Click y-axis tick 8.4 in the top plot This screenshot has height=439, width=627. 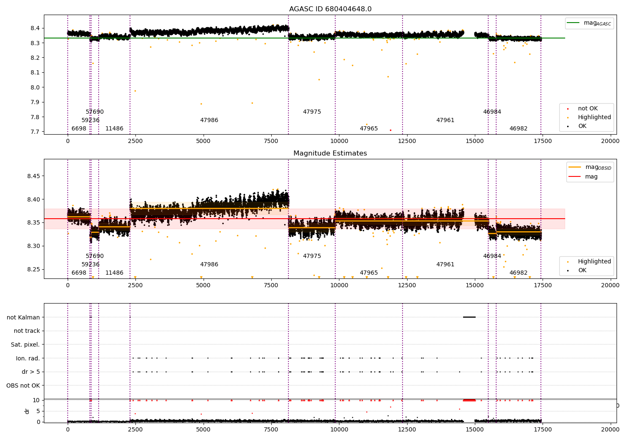[35, 28]
